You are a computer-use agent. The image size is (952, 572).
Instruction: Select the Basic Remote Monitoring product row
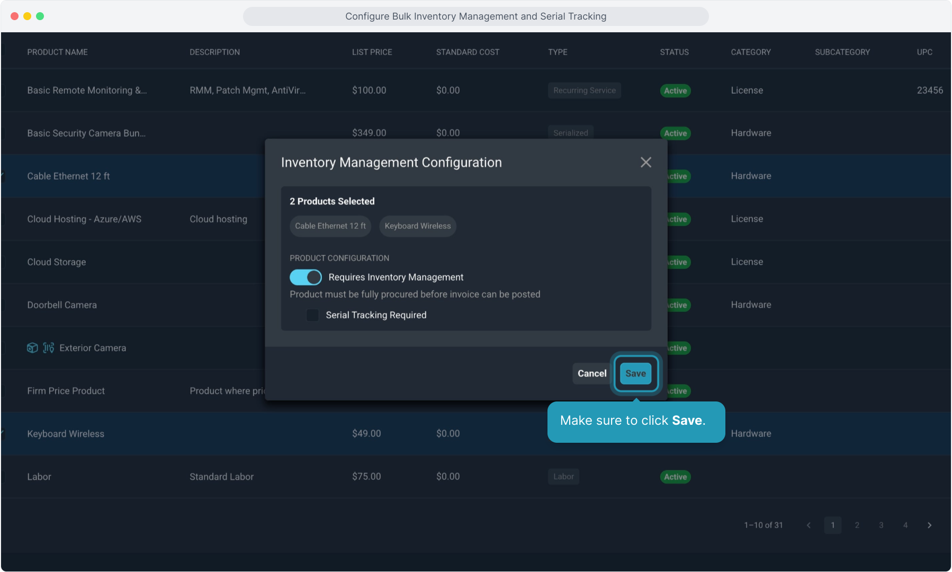pos(87,91)
